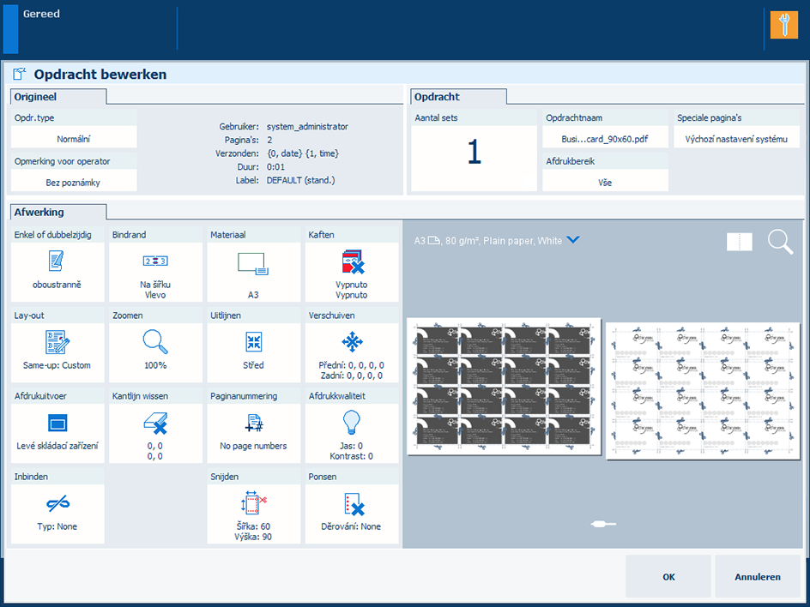Screen dimensions: 810x607
Task: Open the Afdrukbereik print range selector
Action: pos(605,181)
